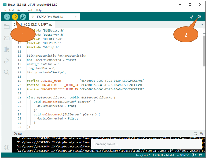207x159 pixels.
Task: Click "String.h" include on line 11
Action: point(51,47)
